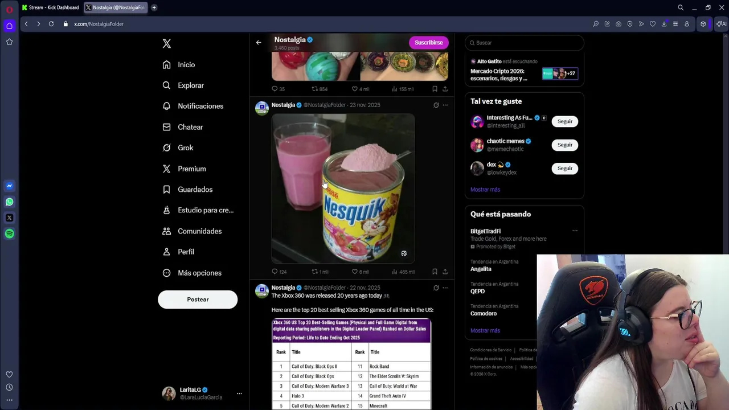Open Explorar in the navigation
729x410 pixels.
coord(183,85)
